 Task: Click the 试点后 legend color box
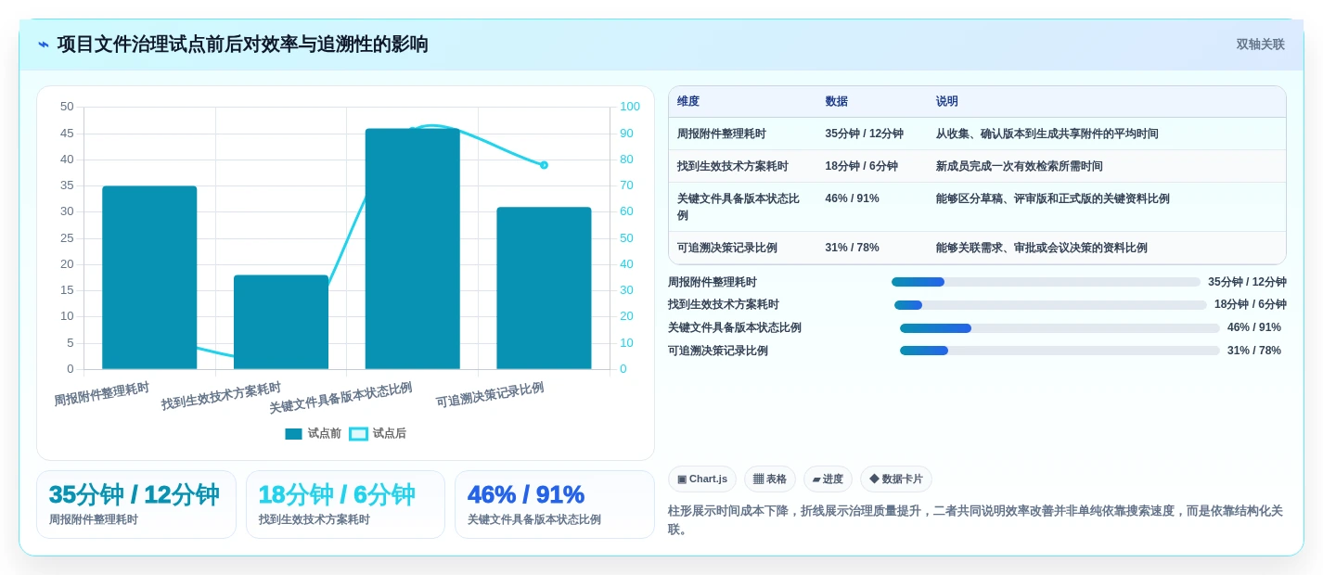[x=358, y=434]
